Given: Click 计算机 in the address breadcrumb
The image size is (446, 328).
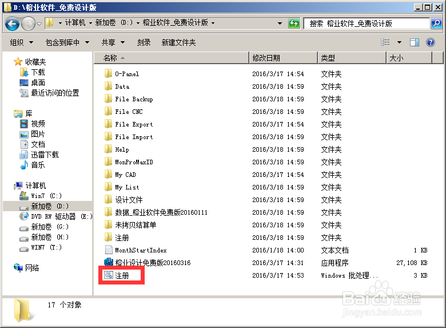Looking at the screenshot, I should coord(75,22).
